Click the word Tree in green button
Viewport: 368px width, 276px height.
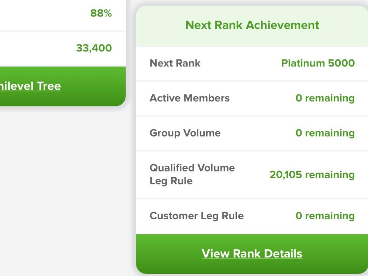pos(49,86)
